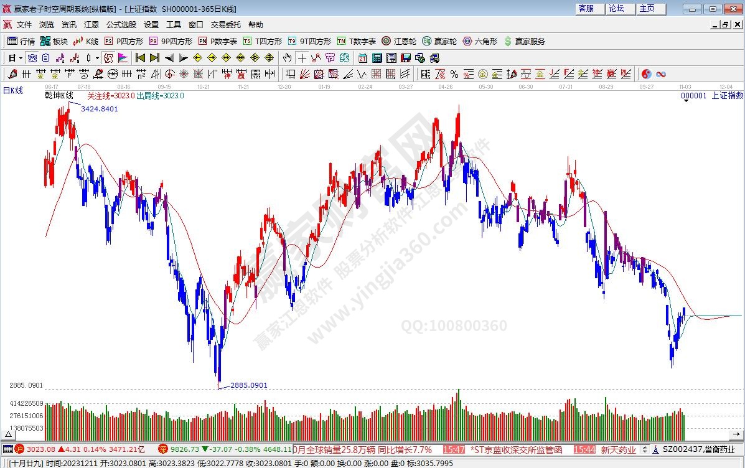
Task: Open the candlestick style dropdown arrow
Action: click(96, 58)
